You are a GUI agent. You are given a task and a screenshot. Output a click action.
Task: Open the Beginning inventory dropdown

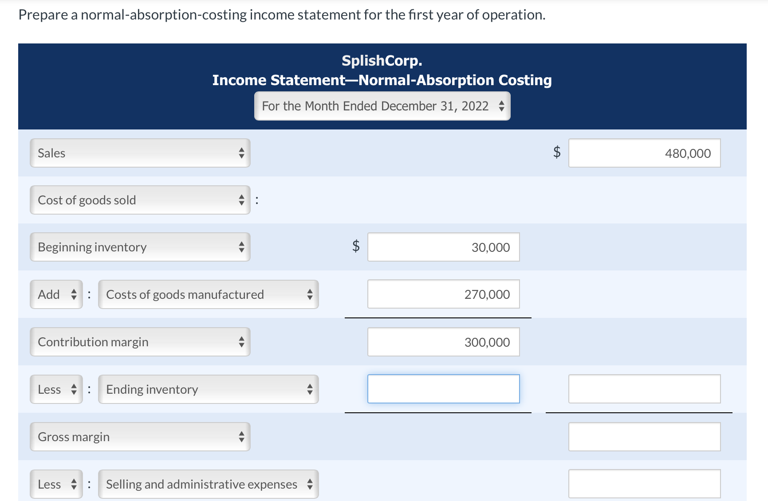(140, 247)
